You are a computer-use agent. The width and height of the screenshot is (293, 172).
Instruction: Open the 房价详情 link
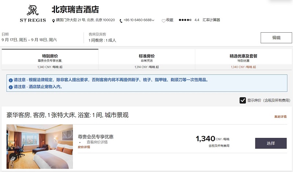[x=84, y=147]
